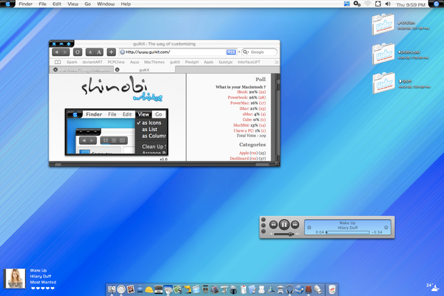Viewport: 444px width, 296px height.
Task: Open the Apple bookmark in bookmarks bar
Action: [x=208, y=62]
